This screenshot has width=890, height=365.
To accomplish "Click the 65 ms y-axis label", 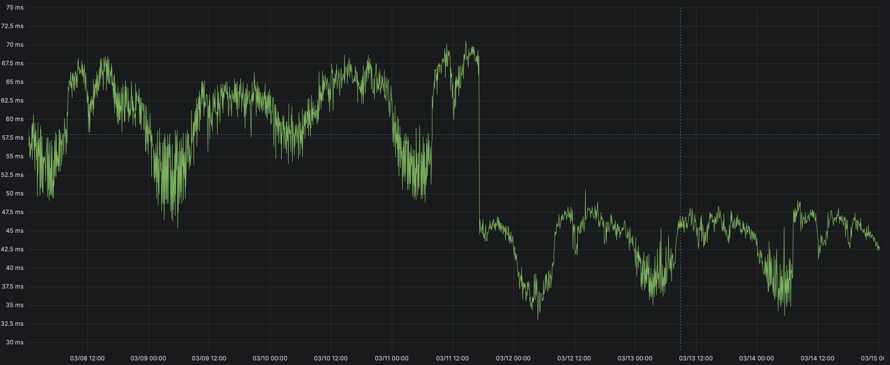I will pyautogui.click(x=15, y=82).
